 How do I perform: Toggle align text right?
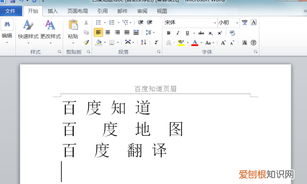click(x=117, y=32)
